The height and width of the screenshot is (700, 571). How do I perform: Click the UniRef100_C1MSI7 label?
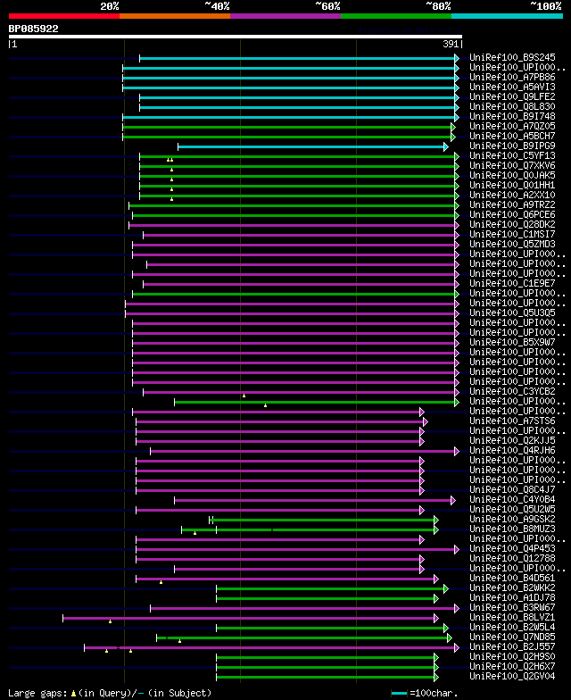tap(512, 234)
